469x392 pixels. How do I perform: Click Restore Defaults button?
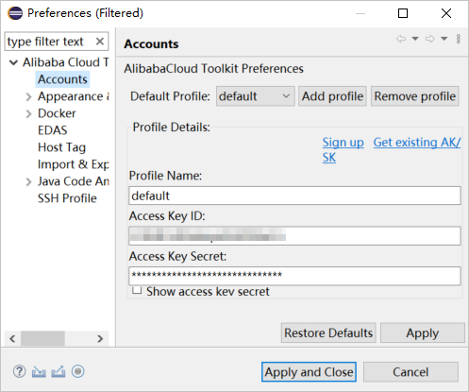point(328,332)
